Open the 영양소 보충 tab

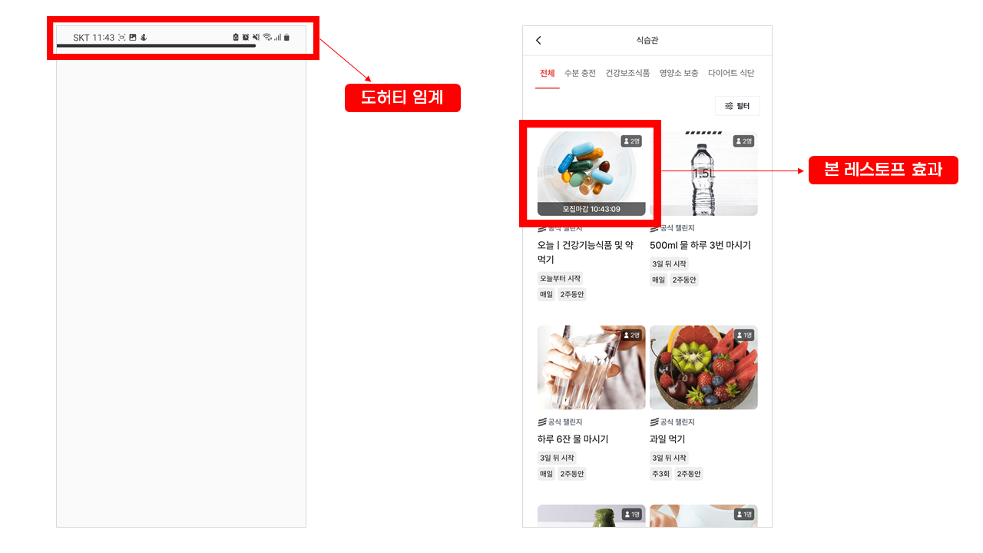click(679, 73)
